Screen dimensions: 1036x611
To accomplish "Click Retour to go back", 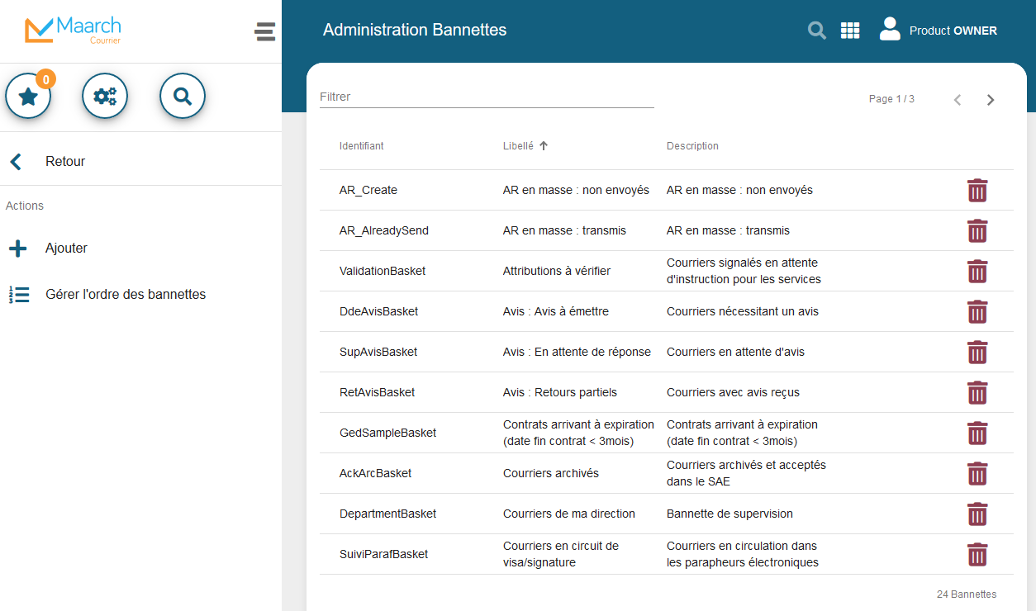I will point(64,162).
